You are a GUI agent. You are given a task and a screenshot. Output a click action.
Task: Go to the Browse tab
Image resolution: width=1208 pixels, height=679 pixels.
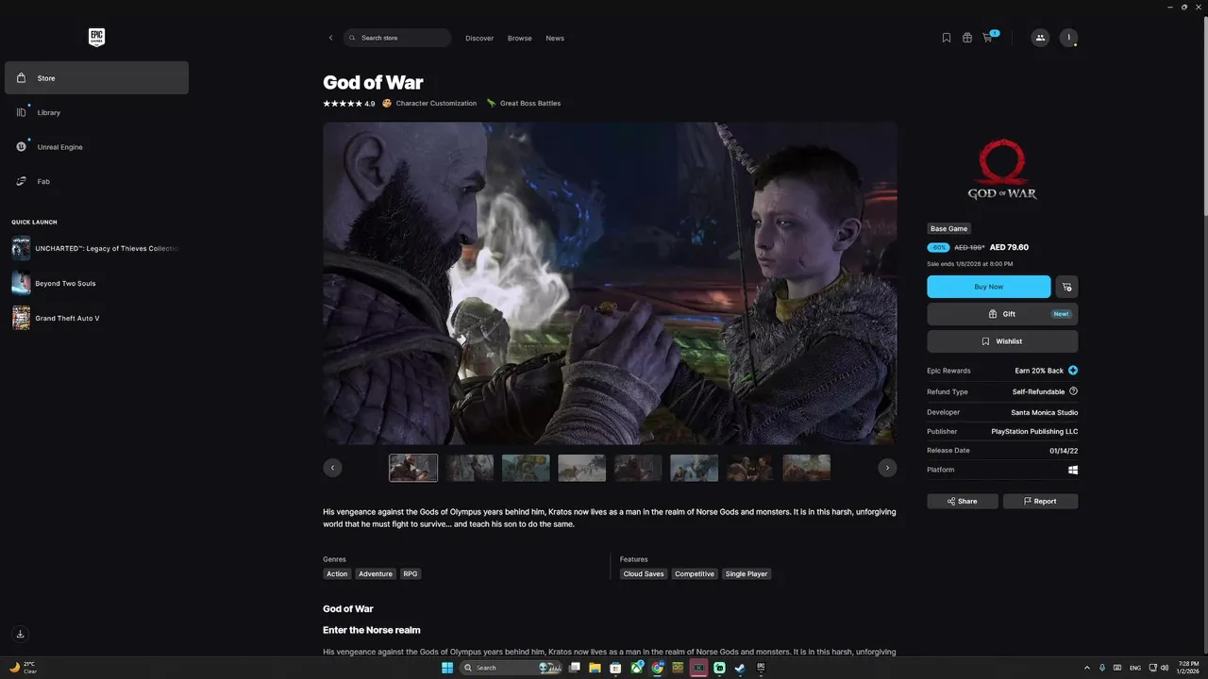520,38
